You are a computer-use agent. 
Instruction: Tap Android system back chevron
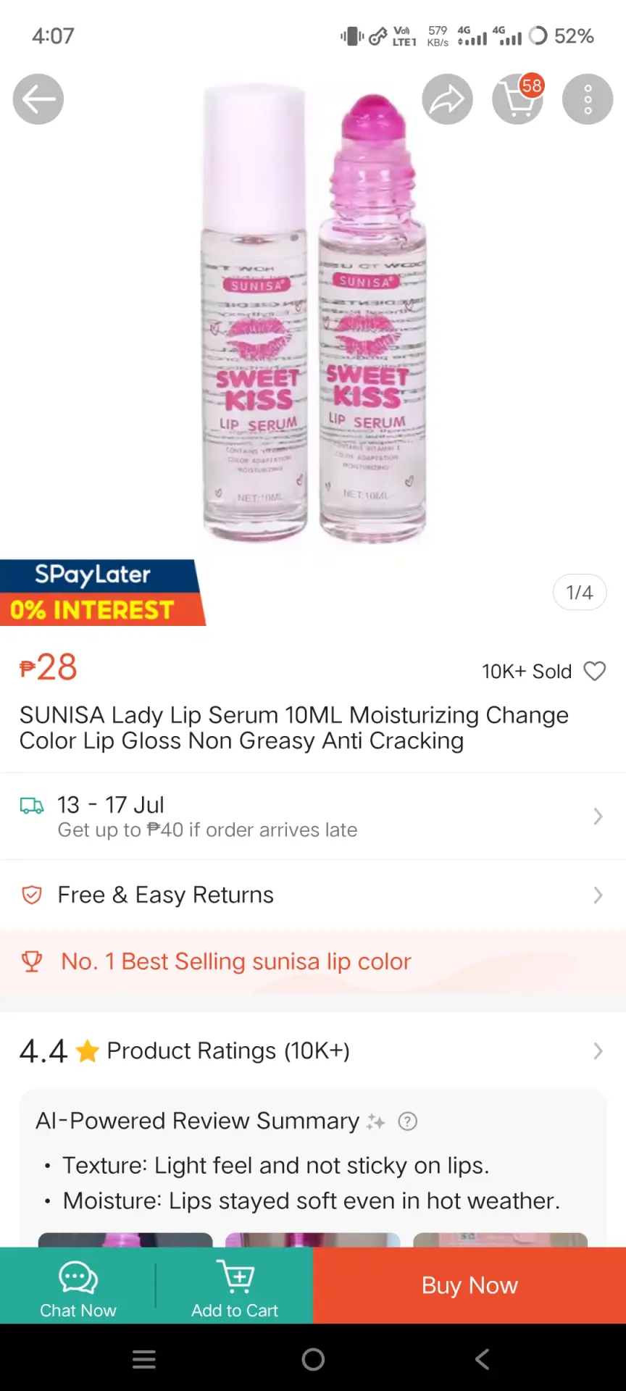pyautogui.click(x=482, y=1359)
